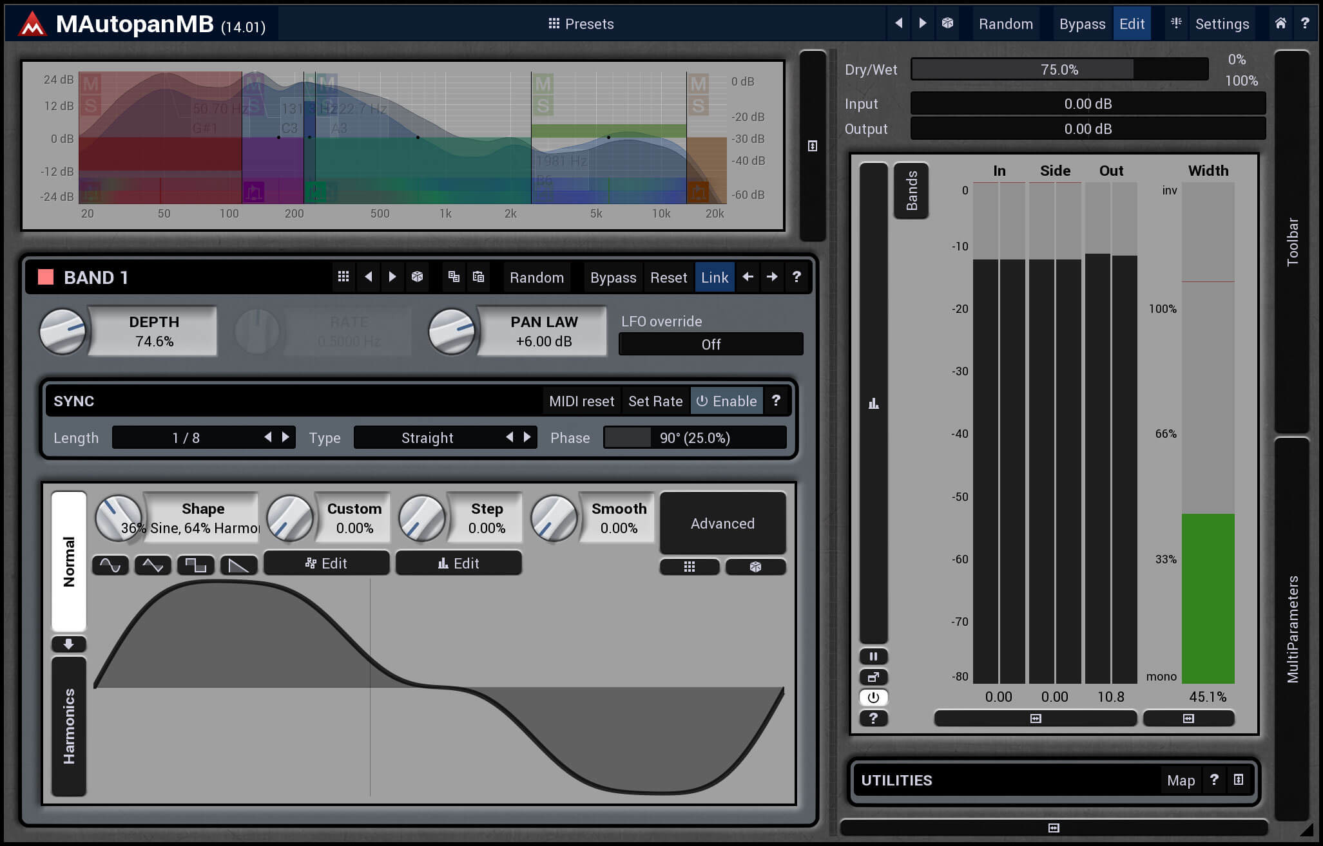Viewport: 1323px width, 846px height.
Task: Click Edit under Custom shape
Action: point(326,563)
